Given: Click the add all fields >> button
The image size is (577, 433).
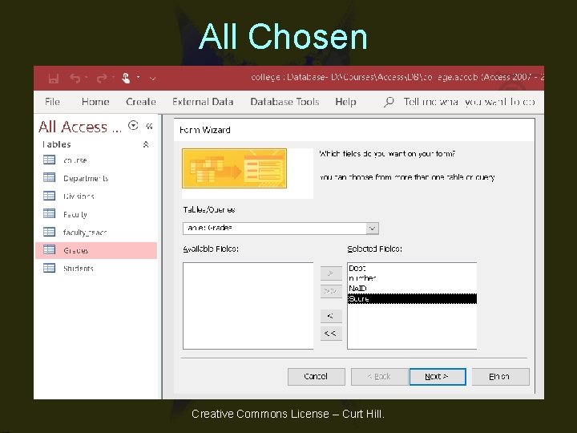Looking at the screenshot, I should 331,291.
